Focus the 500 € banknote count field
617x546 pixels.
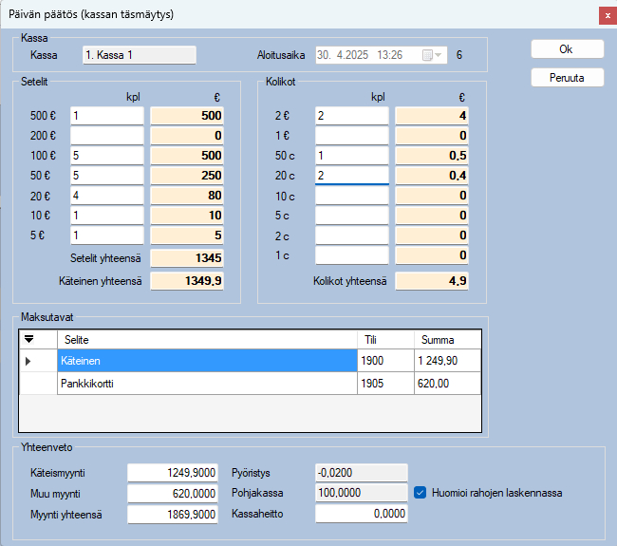(106, 116)
